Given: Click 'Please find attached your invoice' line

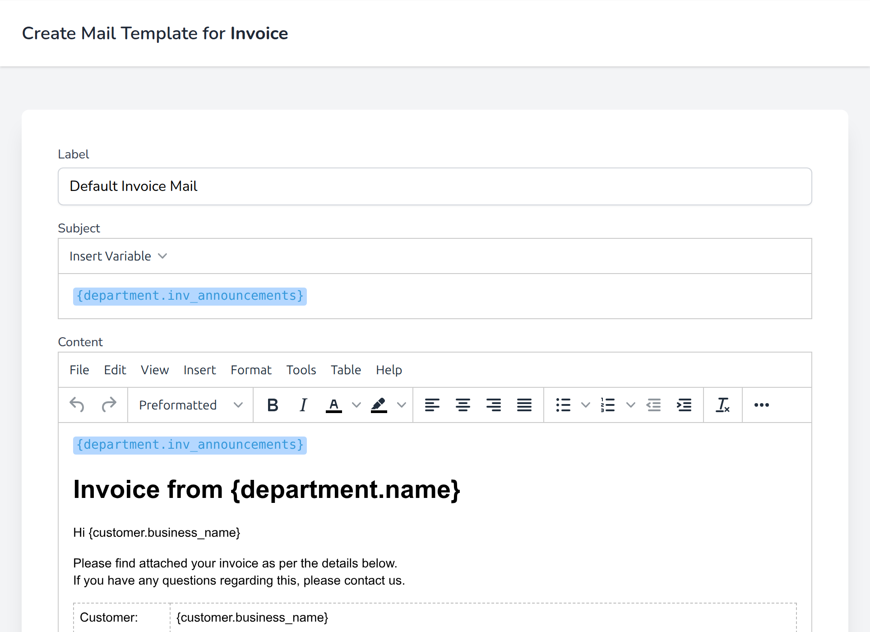Looking at the screenshot, I should (x=235, y=563).
